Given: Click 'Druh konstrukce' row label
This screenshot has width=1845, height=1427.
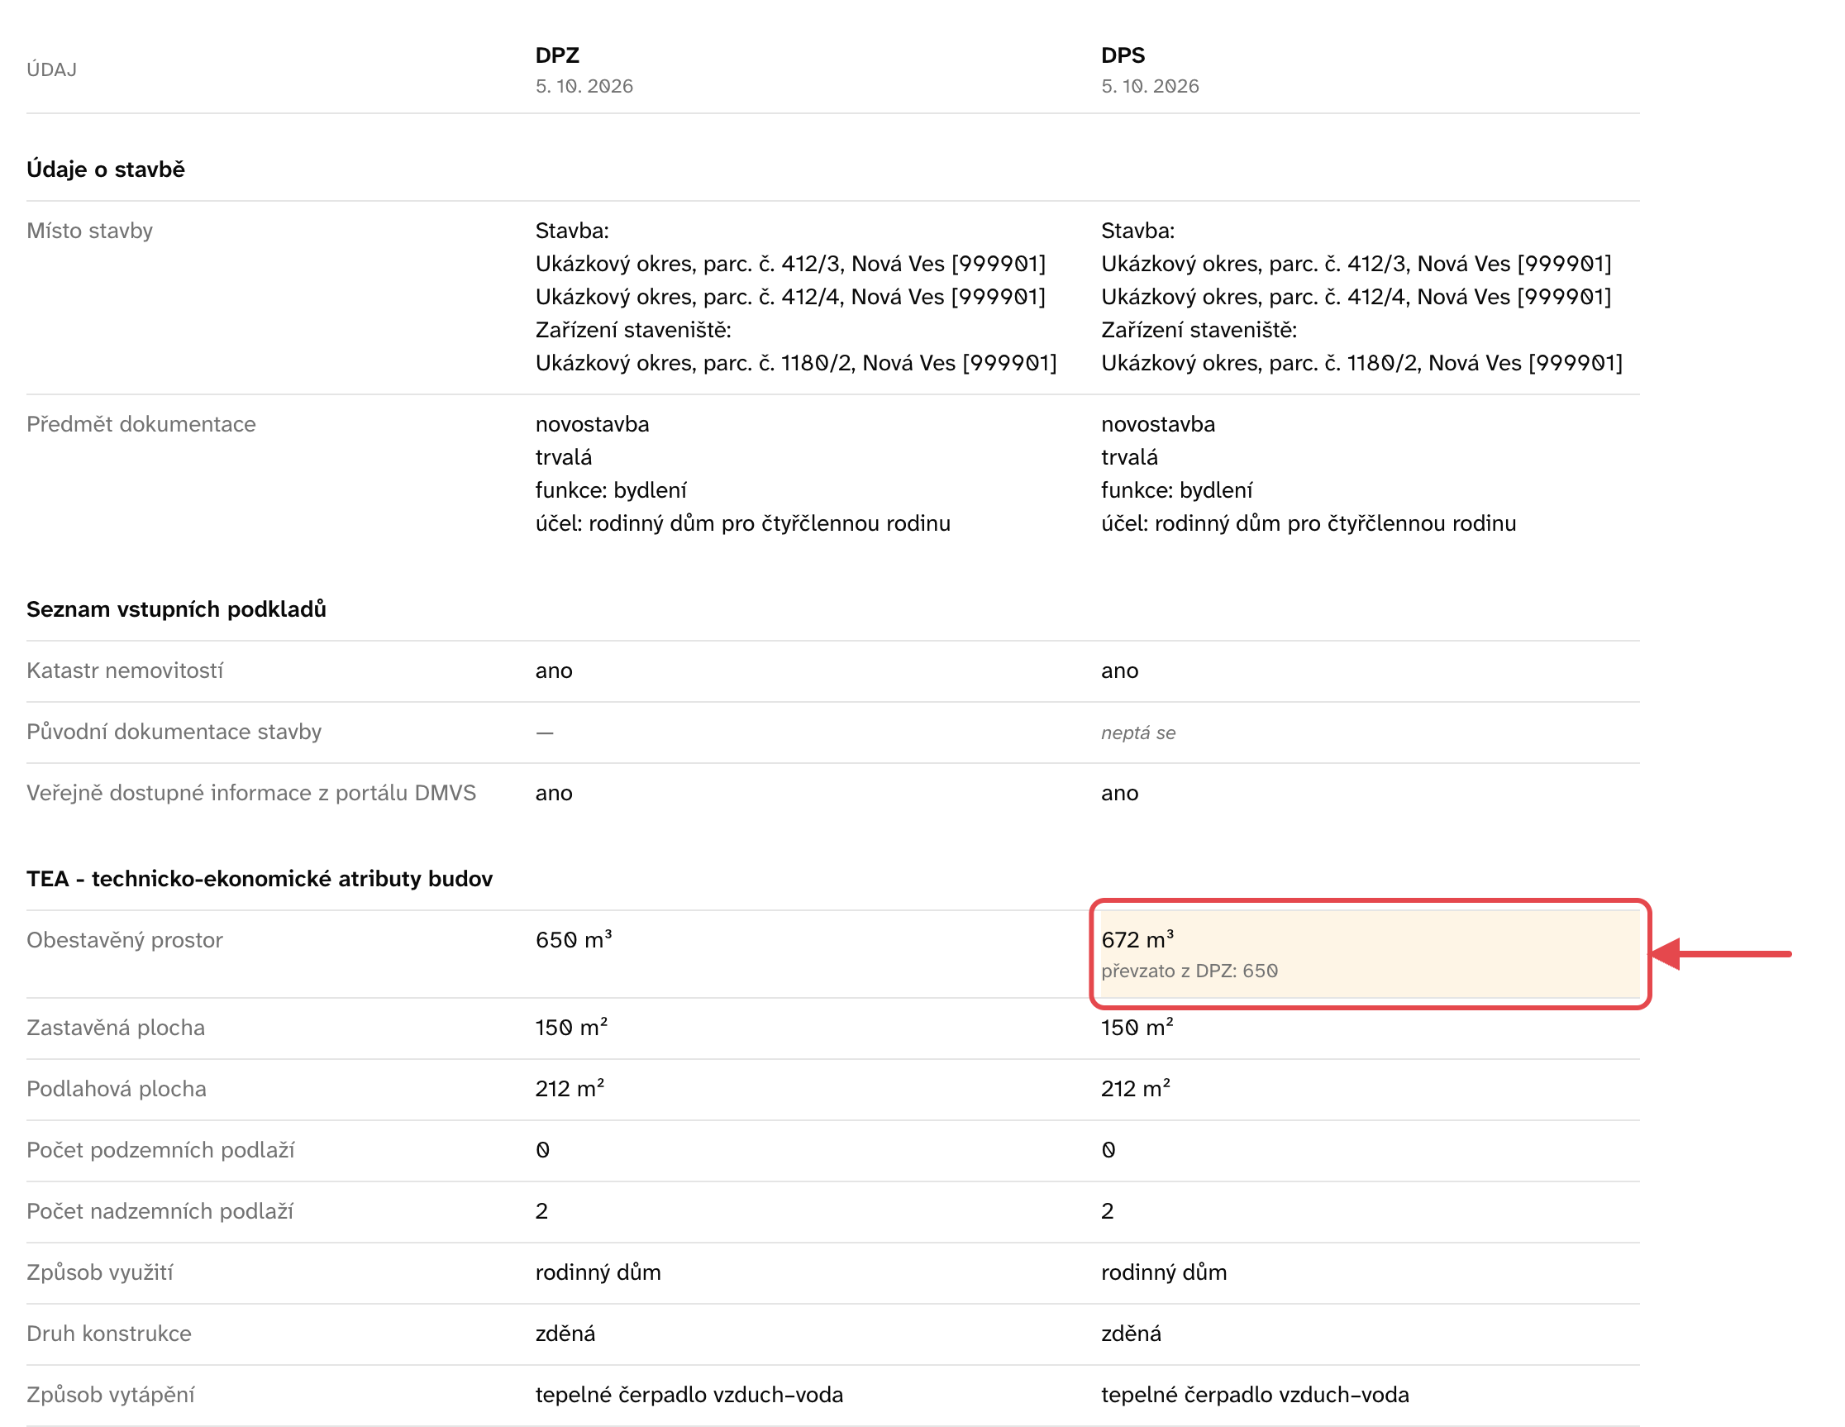Looking at the screenshot, I should tap(109, 1334).
